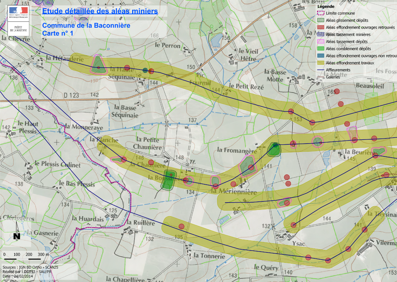This screenshot has height=282, width=397.
Task: Click the 'Affleurements' legend label
Action: point(338,70)
